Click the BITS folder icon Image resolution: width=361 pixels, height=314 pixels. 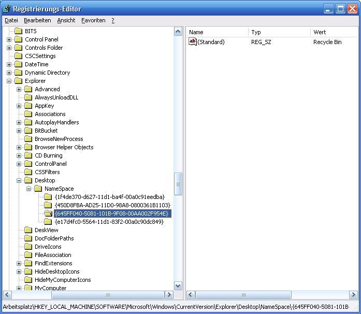(19, 31)
